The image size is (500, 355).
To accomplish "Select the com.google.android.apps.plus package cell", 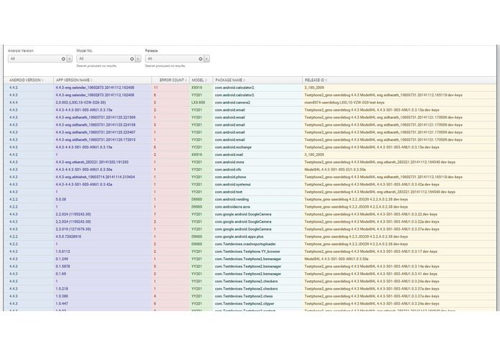I will [x=258, y=236].
